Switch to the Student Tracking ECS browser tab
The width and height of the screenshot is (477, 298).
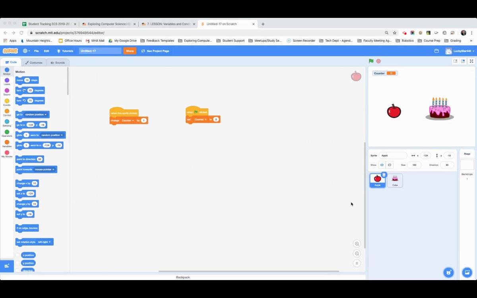click(49, 24)
